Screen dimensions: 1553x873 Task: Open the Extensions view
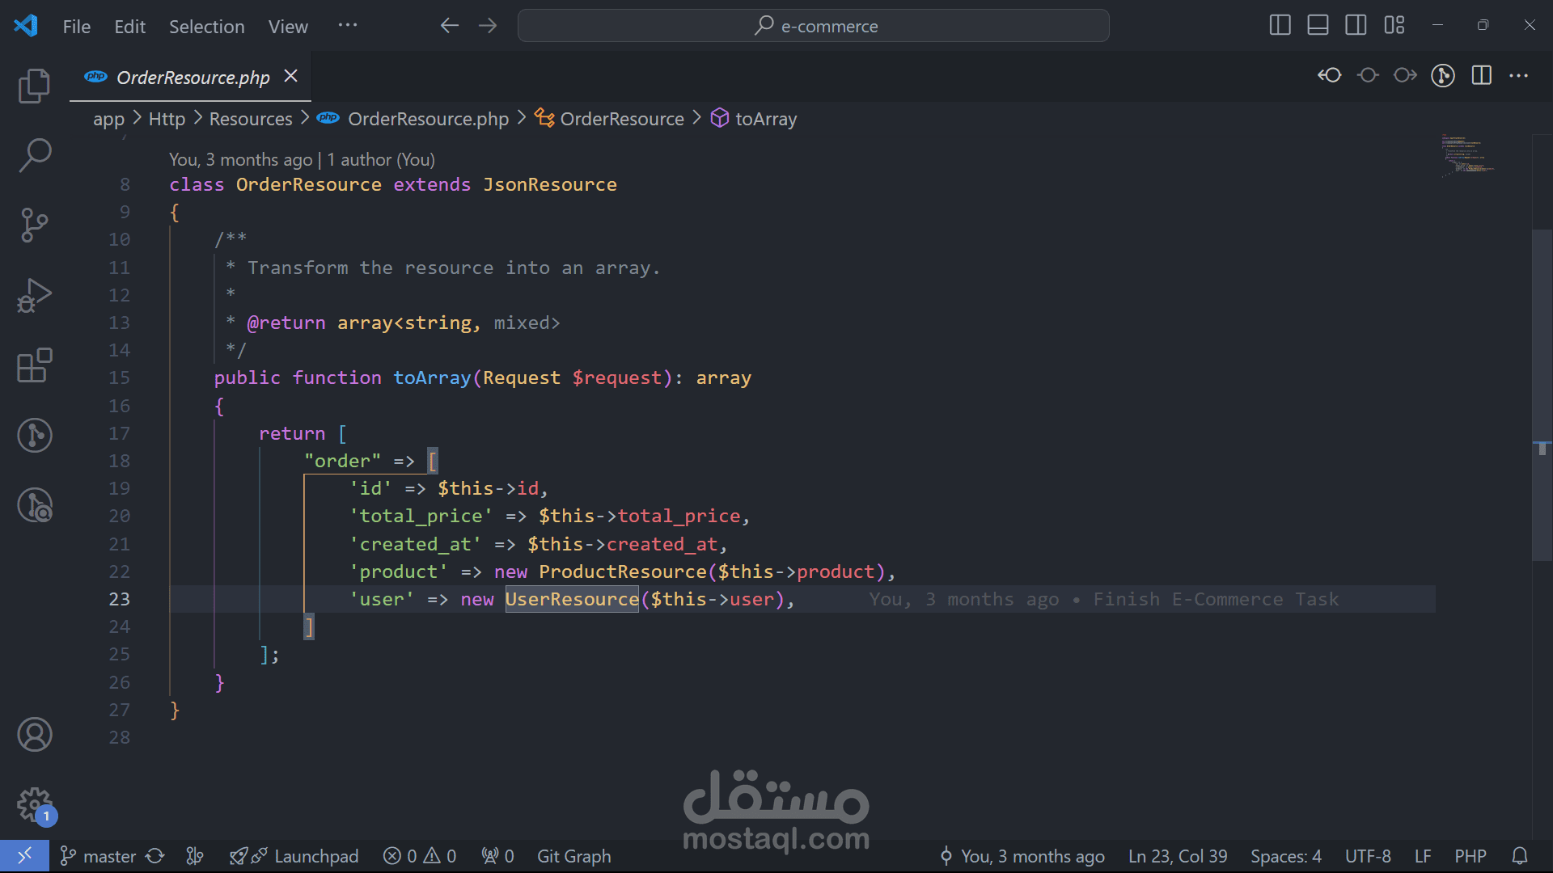(34, 365)
